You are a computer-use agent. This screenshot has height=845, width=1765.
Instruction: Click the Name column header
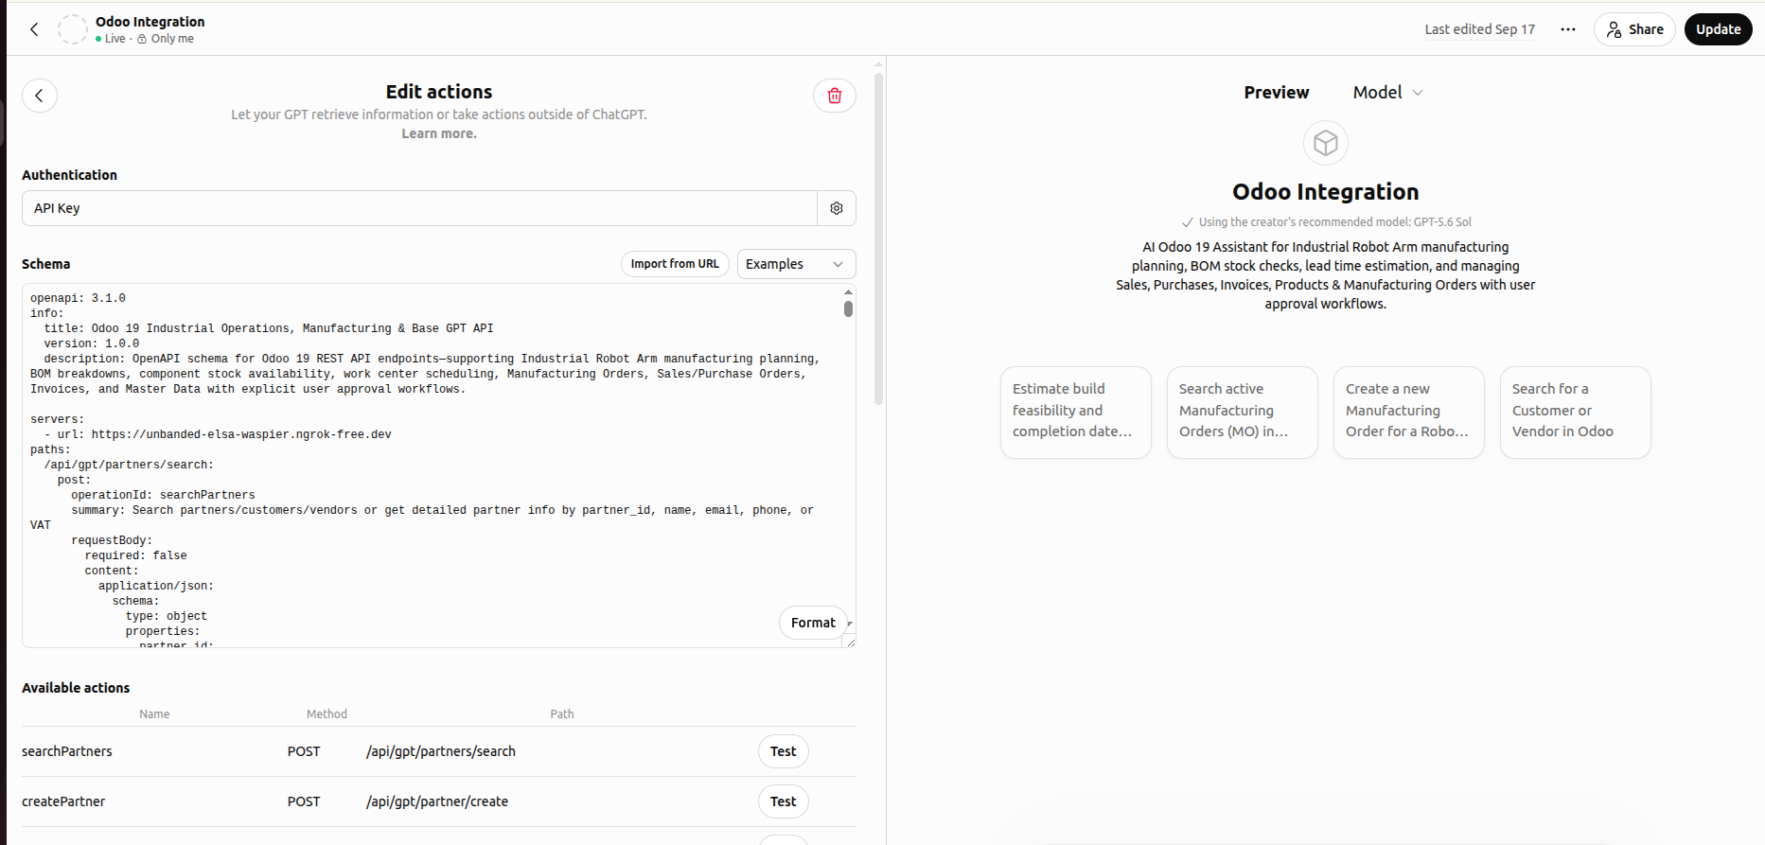(154, 714)
